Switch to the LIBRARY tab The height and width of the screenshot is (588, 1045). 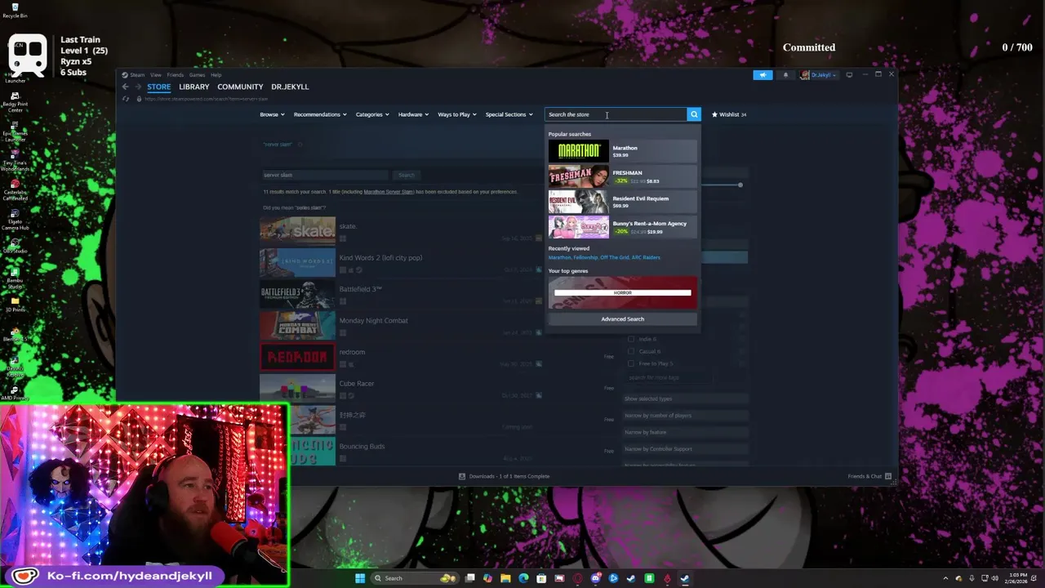[194, 87]
